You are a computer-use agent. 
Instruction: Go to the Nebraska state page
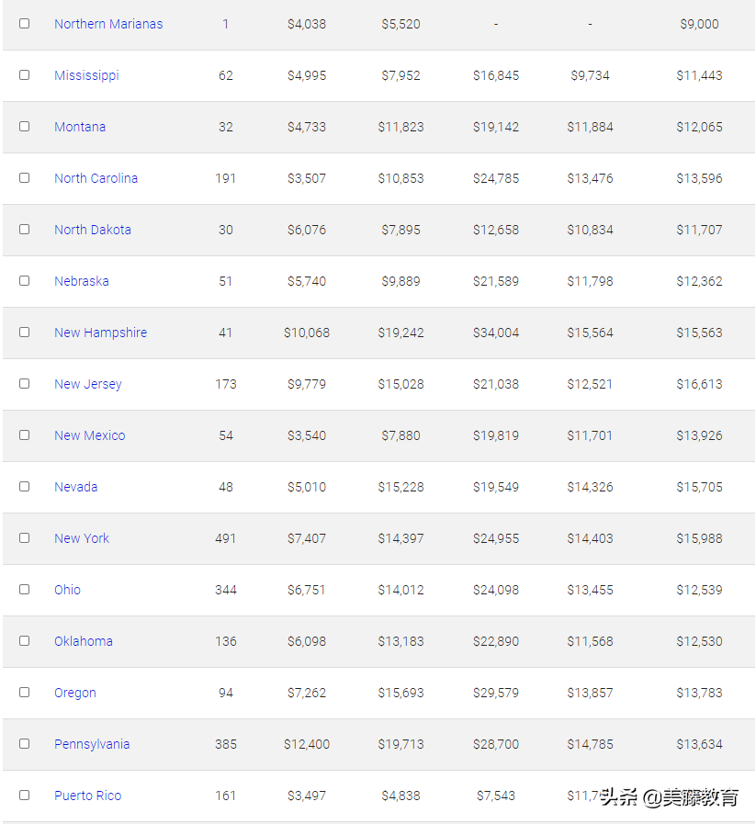click(82, 281)
